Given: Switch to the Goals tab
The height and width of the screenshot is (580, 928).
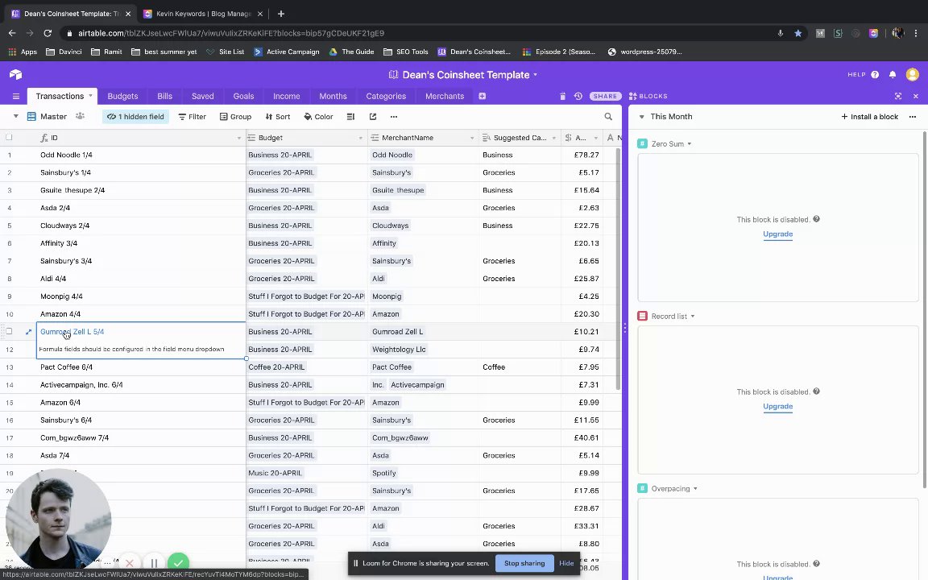Looking at the screenshot, I should point(243,96).
